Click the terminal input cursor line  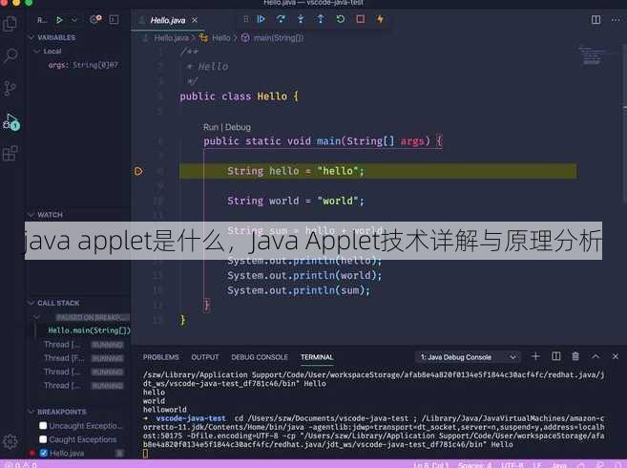[x=145, y=453]
